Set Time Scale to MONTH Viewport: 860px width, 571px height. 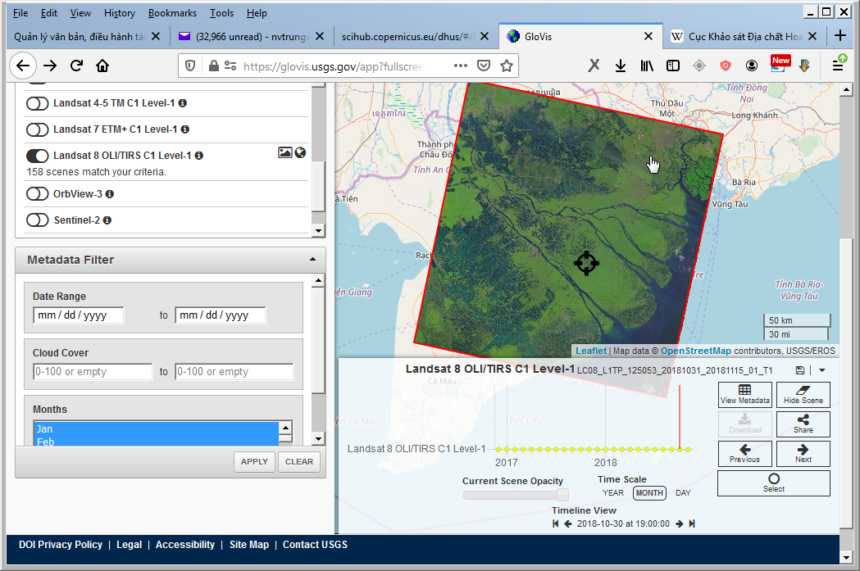tap(649, 492)
